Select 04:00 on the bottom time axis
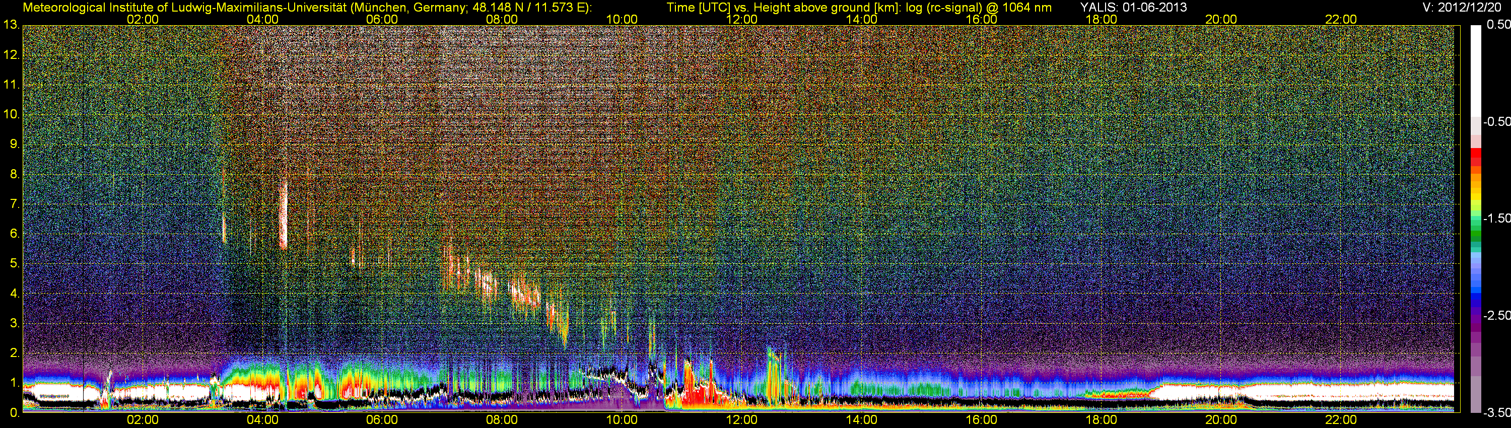Screen dimensions: 1511x428 pos(262,420)
